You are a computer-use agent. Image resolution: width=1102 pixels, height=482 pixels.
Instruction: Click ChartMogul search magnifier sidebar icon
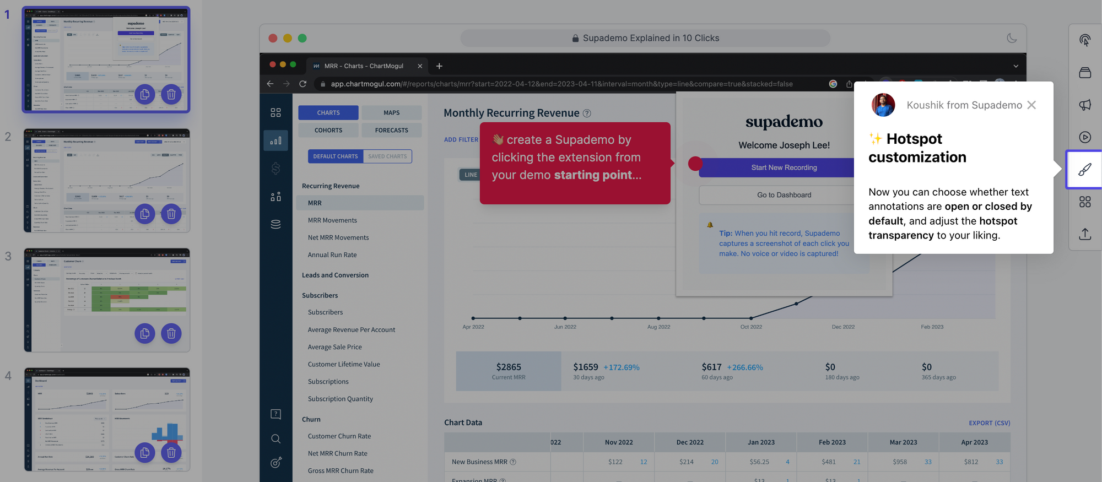click(275, 438)
